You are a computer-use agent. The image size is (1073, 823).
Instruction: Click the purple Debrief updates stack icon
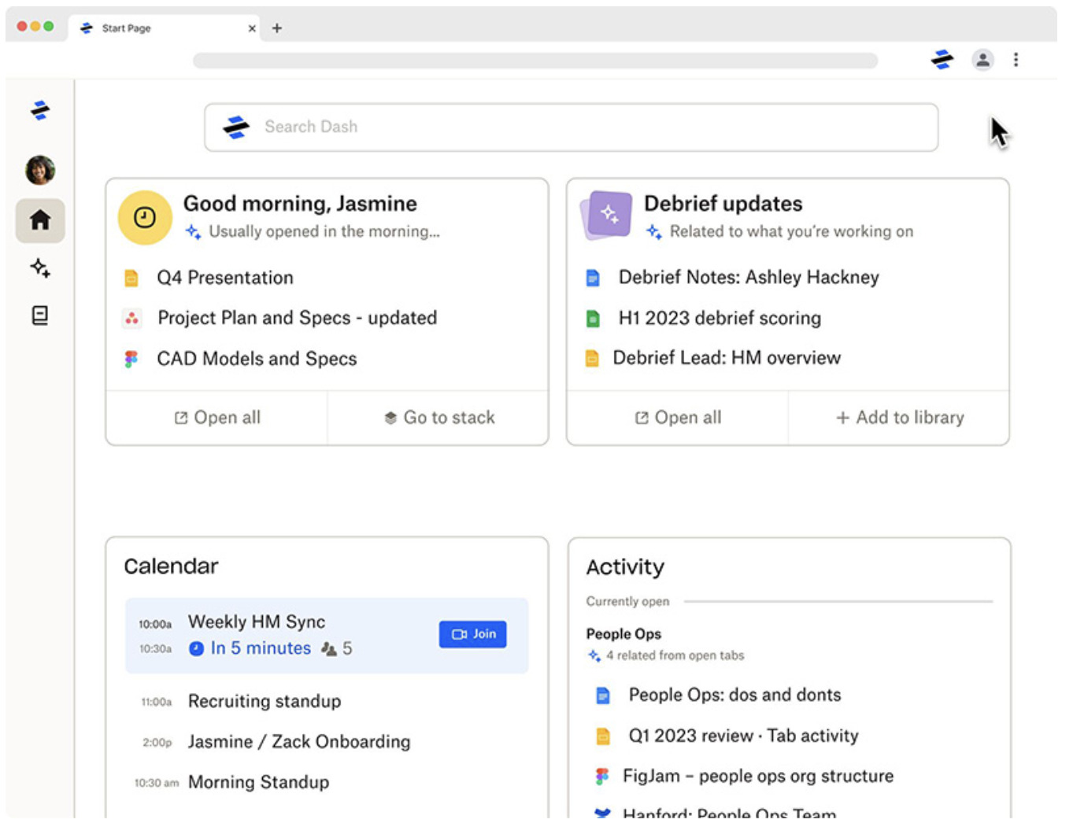(x=606, y=215)
